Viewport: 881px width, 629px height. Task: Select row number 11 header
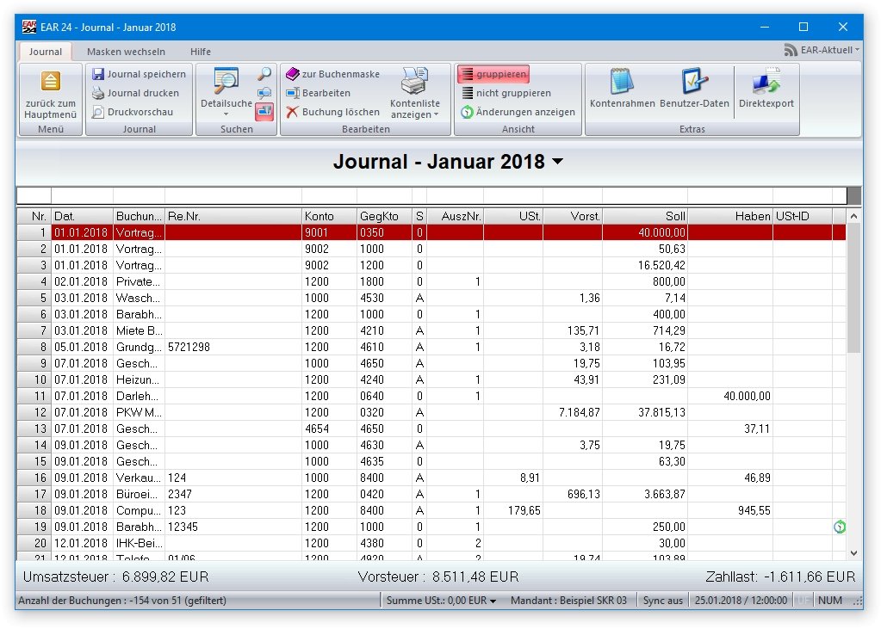click(x=34, y=396)
